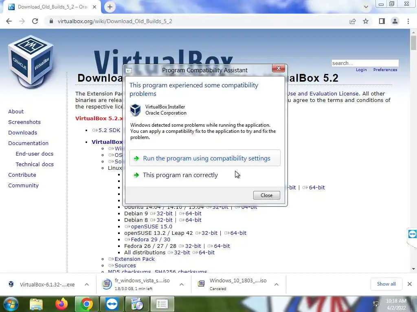
Task: Open the 5.2 SDK link
Action: (x=106, y=130)
